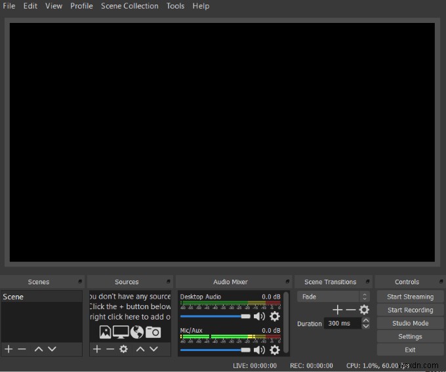
Task: Click the Mic/Aux 0.0 dB value
Action: [x=271, y=330]
